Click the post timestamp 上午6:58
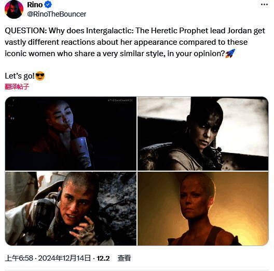The height and width of the screenshot is (271, 274). [x=19, y=258]
